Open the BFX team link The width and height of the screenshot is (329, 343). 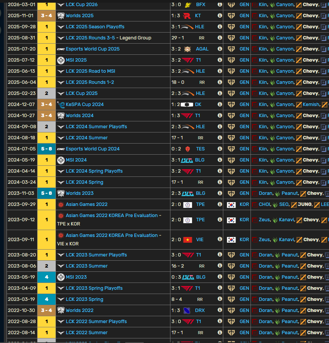201,5
